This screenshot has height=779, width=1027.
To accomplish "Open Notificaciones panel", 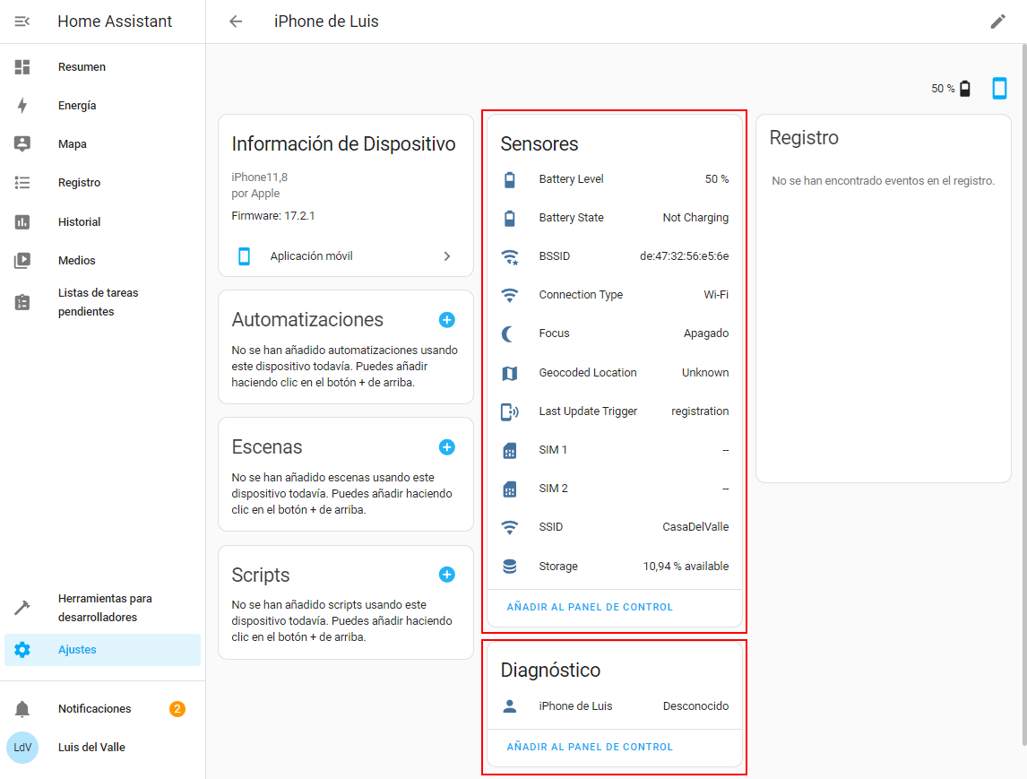I will tap(102, 709).
